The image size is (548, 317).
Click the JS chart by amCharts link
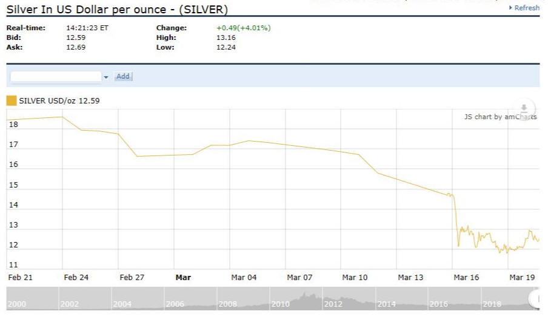tap(501, 117)
